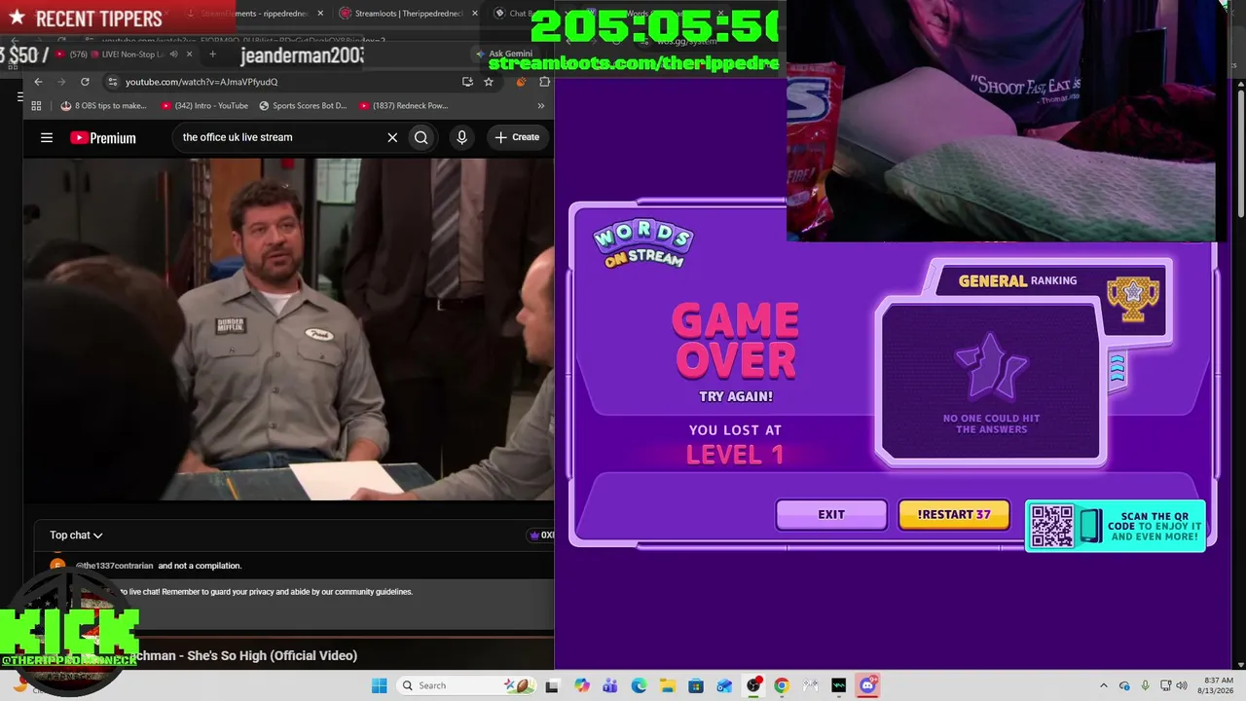1246x701 pixels.
Task: Show the hidden bookmarks overflow chevron
Action: [x=541, y=105]
